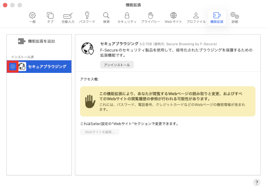267x191 pixels.
Task: Open the 検索 settings pane
Action: 106,17
